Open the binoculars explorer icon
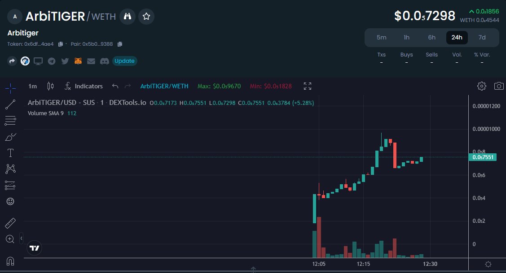506x273 pixels. pyautogui.click(x=128, y=17)
